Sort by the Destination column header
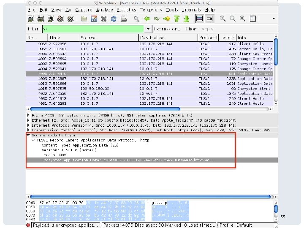This screenshot has height=228, width=304. 168,38
